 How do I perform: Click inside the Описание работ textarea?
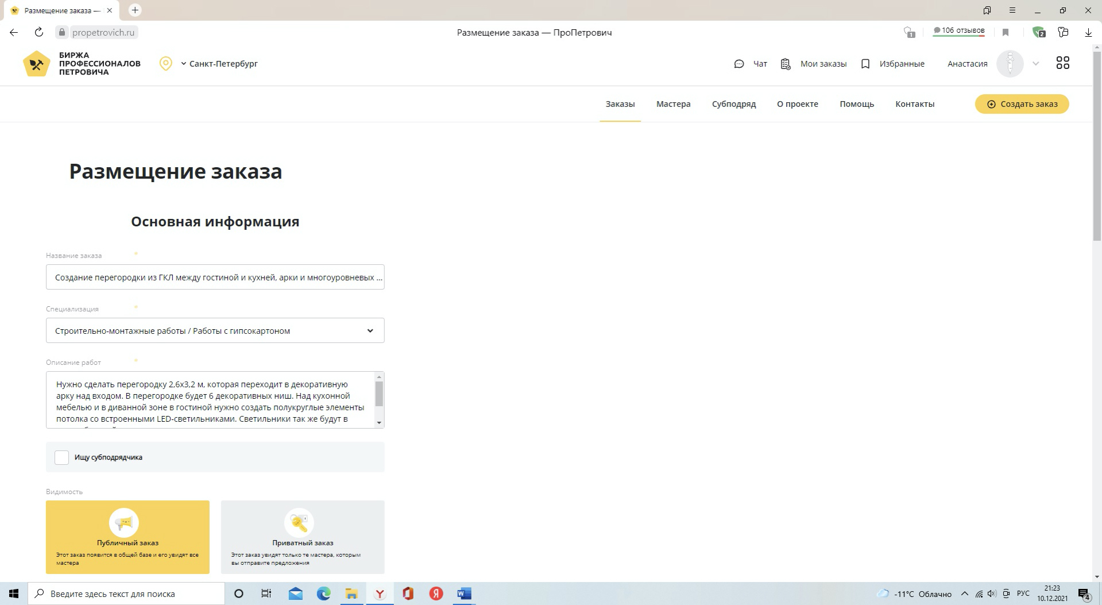pos(210,400)
